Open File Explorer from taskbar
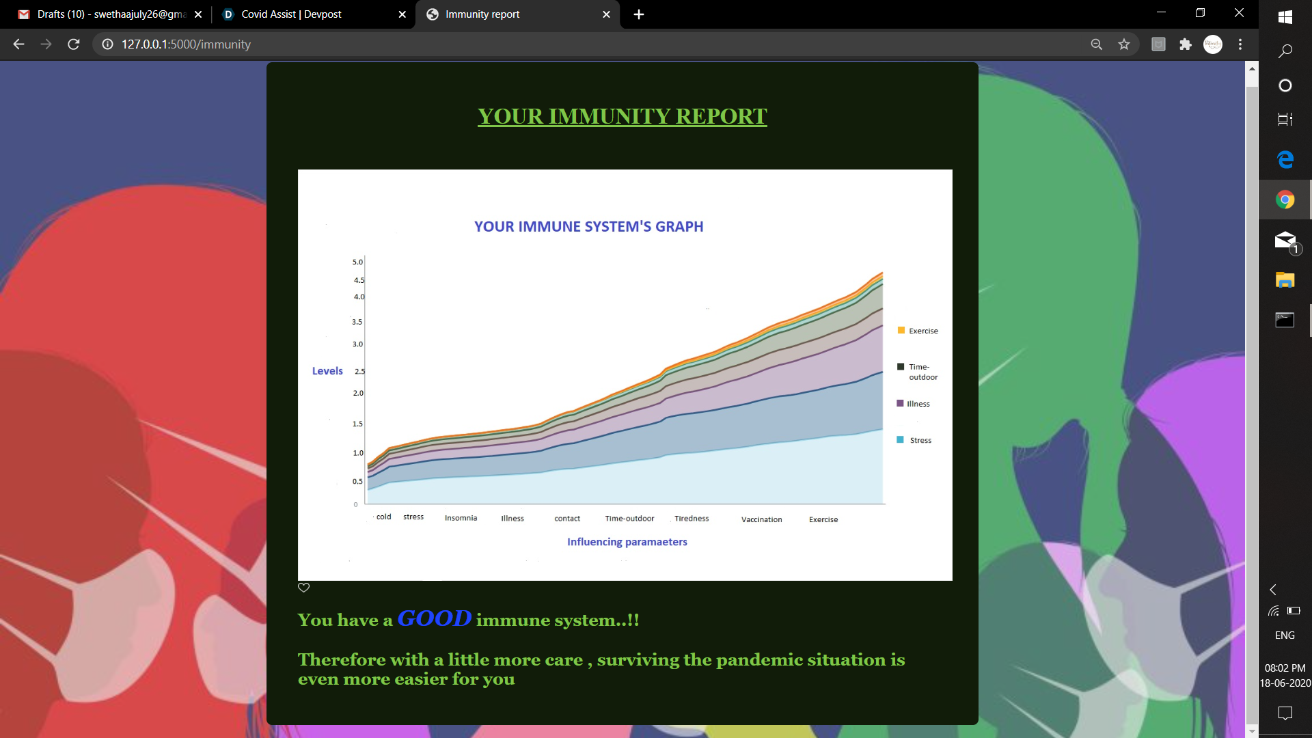This screenshot has height=738, width=1312. pos(1285,280)
